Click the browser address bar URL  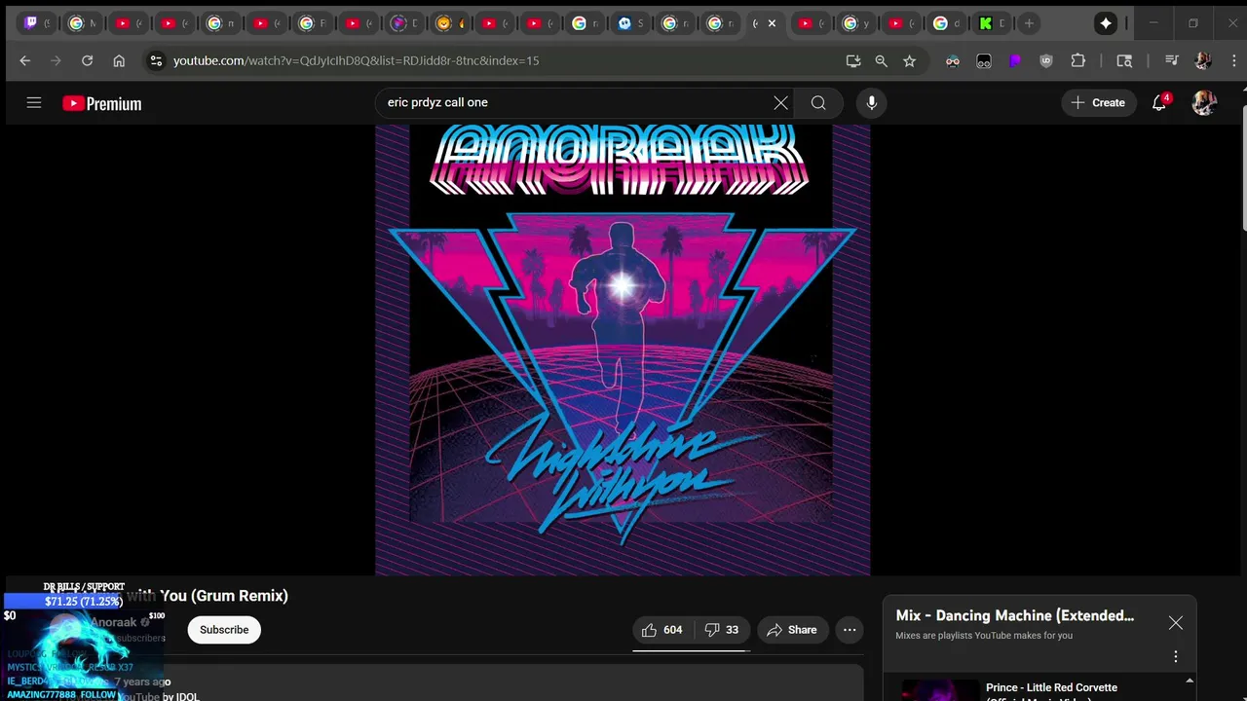356,60
